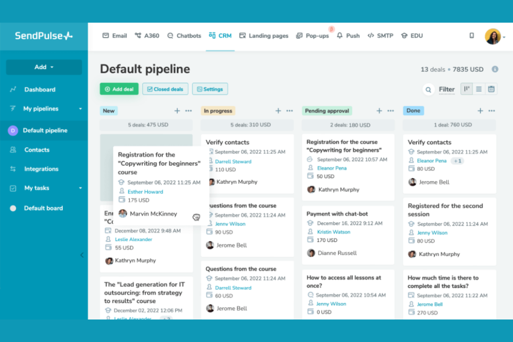Open the Done column options menu

pos(492,111)
